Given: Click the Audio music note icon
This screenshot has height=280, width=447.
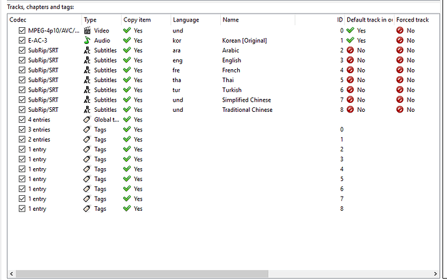Looking at the screenshot, I should coord(87,40).
